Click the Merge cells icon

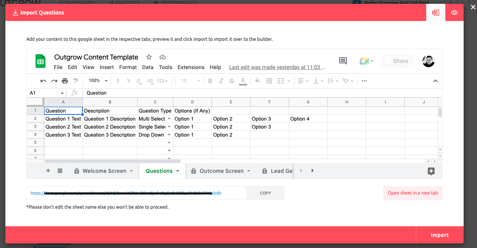[x=281, y=81]
